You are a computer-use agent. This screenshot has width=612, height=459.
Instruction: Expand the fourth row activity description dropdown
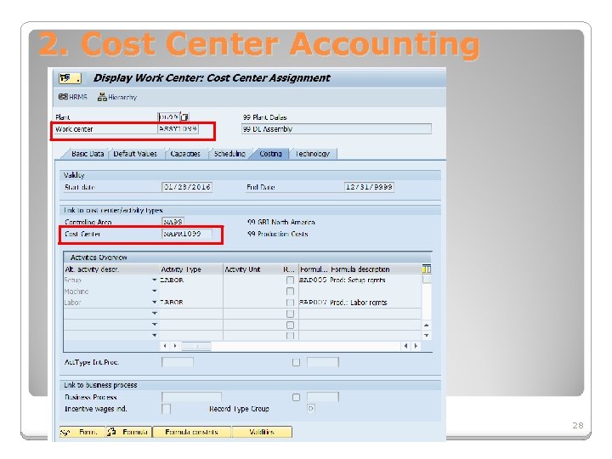click(155, 314)
